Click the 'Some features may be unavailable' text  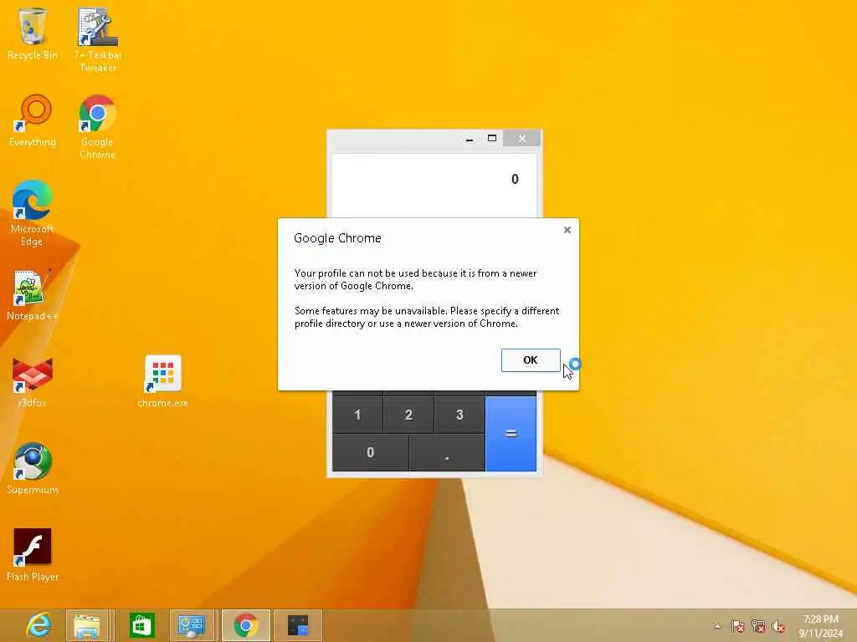coord(427,317)
